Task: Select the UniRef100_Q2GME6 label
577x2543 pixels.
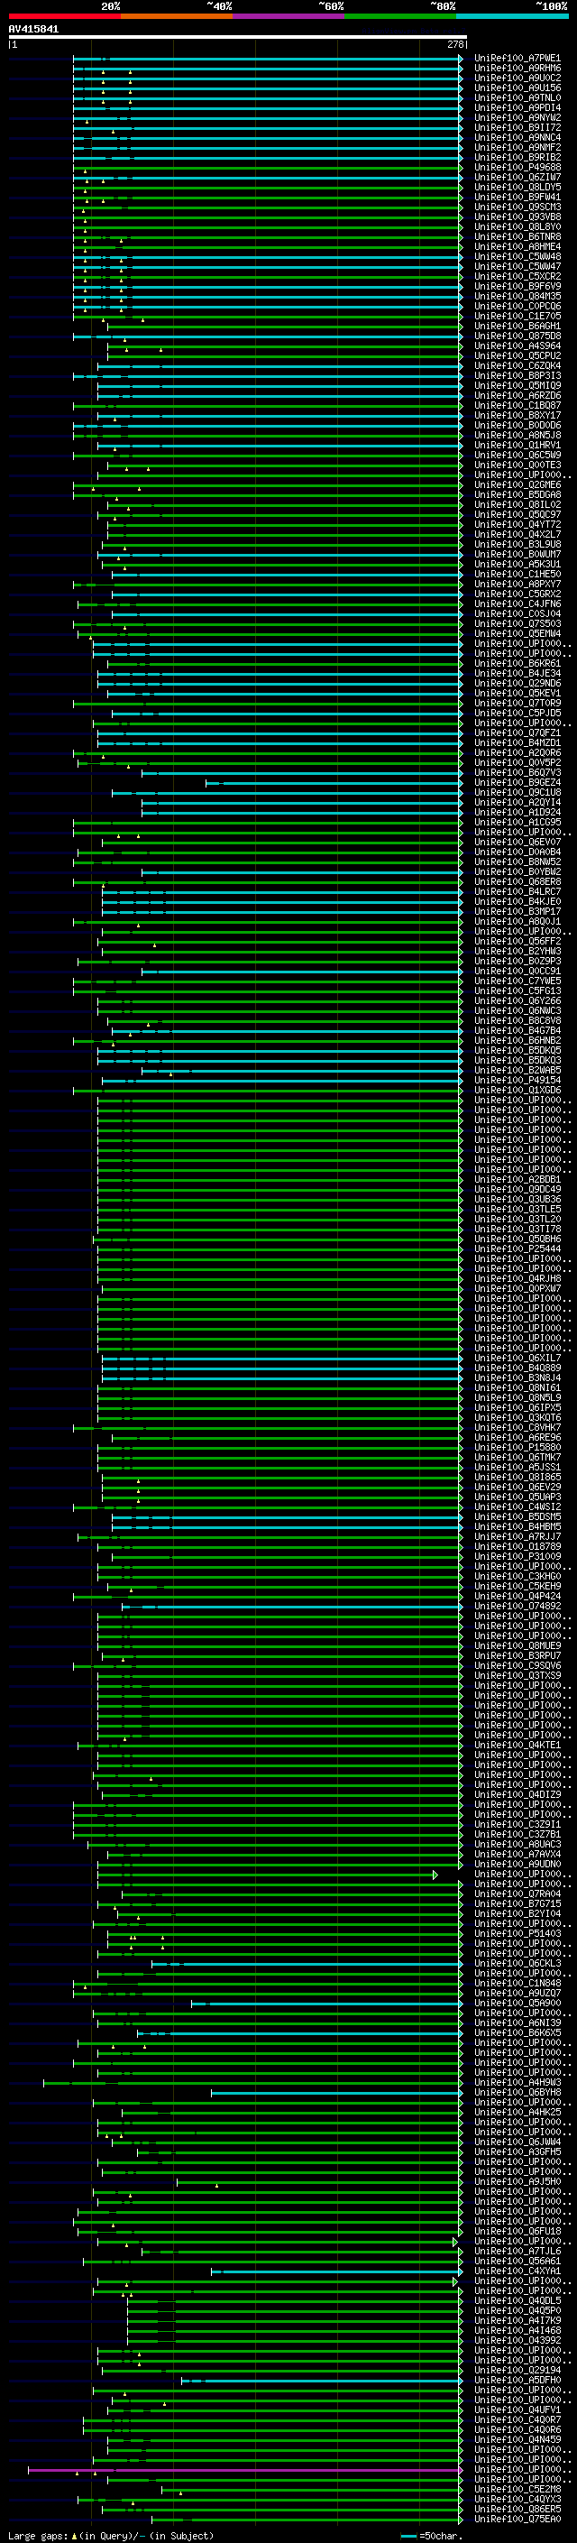Action: [517, 484]
